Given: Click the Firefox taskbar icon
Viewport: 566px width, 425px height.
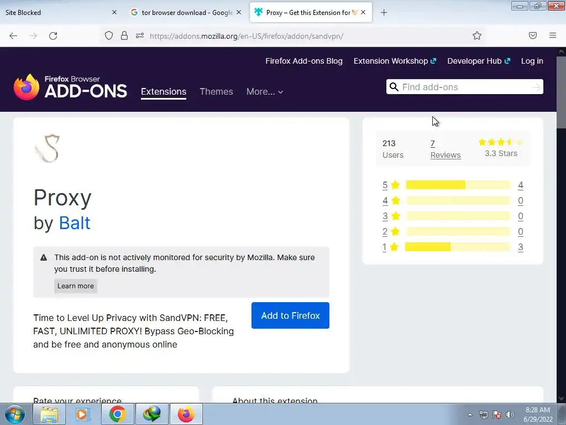Looking at the screenshot, I should pos(186,414).
